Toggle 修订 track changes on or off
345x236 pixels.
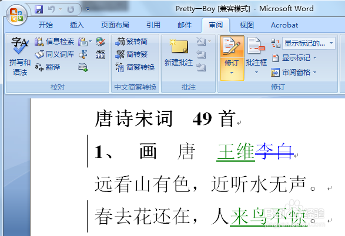click(x=232, y=46)
